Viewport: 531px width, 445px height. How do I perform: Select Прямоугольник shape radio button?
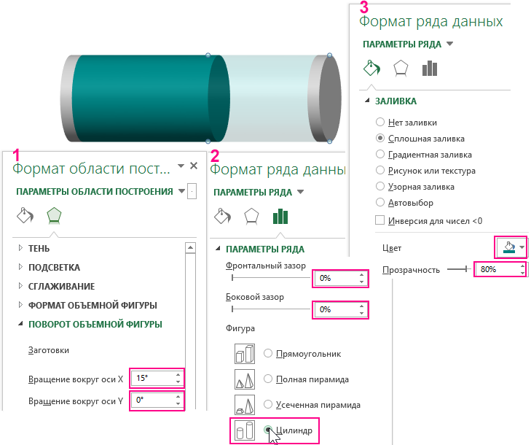(x=268, y=353)
